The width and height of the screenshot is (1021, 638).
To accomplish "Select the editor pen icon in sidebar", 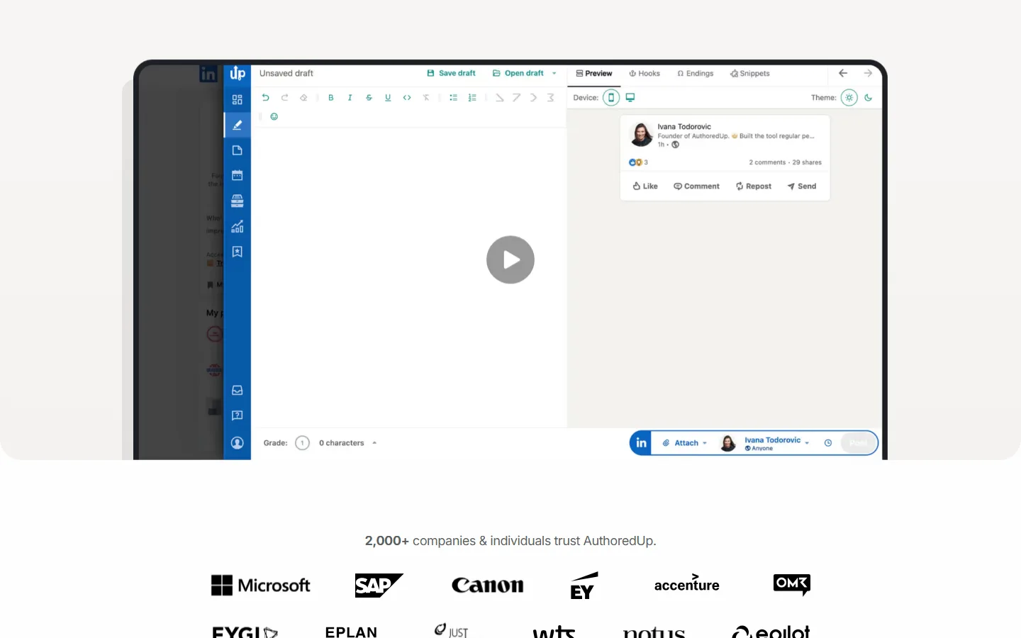I will pyautogui.click(x=238, y=125).
